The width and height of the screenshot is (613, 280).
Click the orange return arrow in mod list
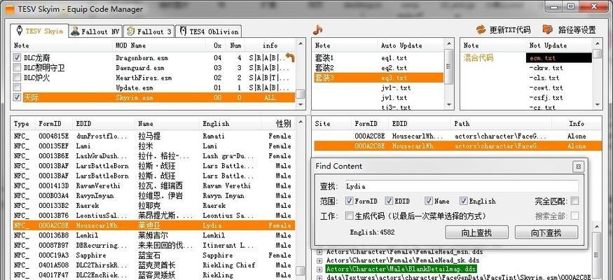[x=290, y=58]
